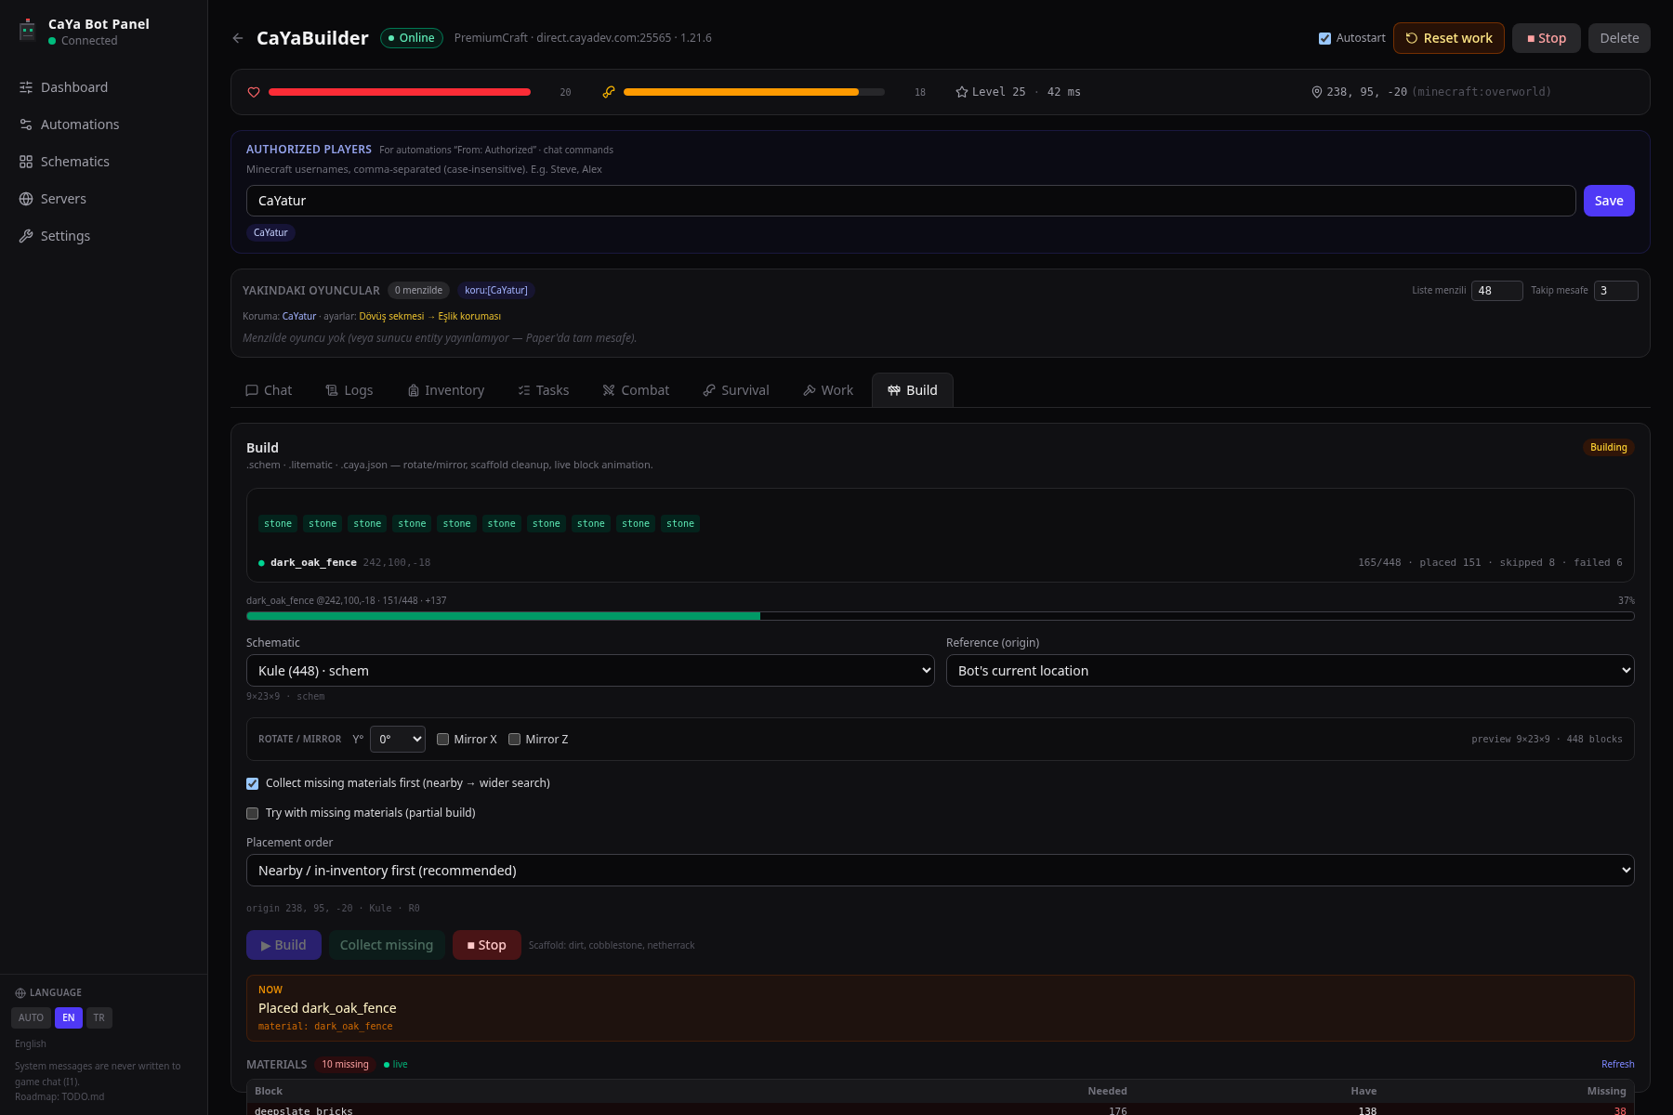
Task: Check Try with missing materials option
Action: [x=252, y=813]
